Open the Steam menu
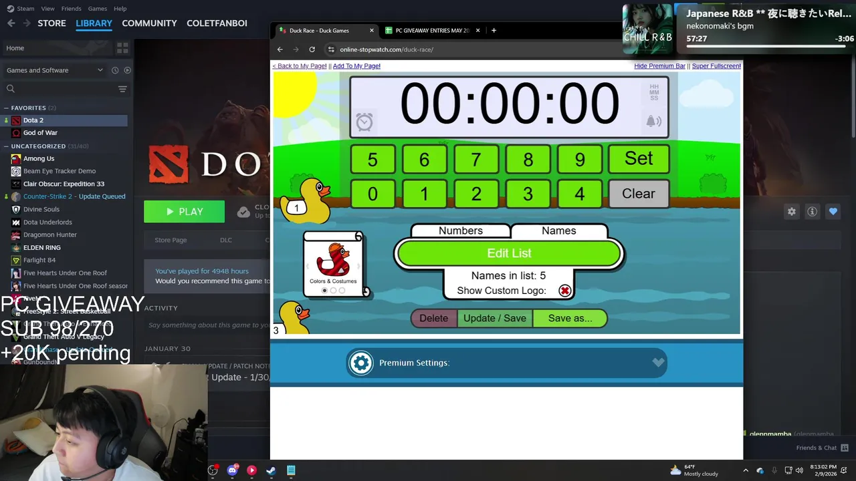Image resolution: width=856 pixels, height=481 pixels. tap(21, 9)
